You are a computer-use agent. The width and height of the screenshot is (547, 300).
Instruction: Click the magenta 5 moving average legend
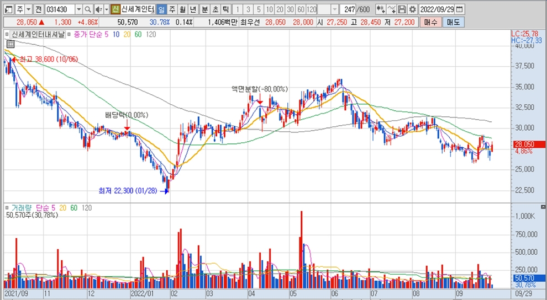pyautogui.click(x=107, y=34)
